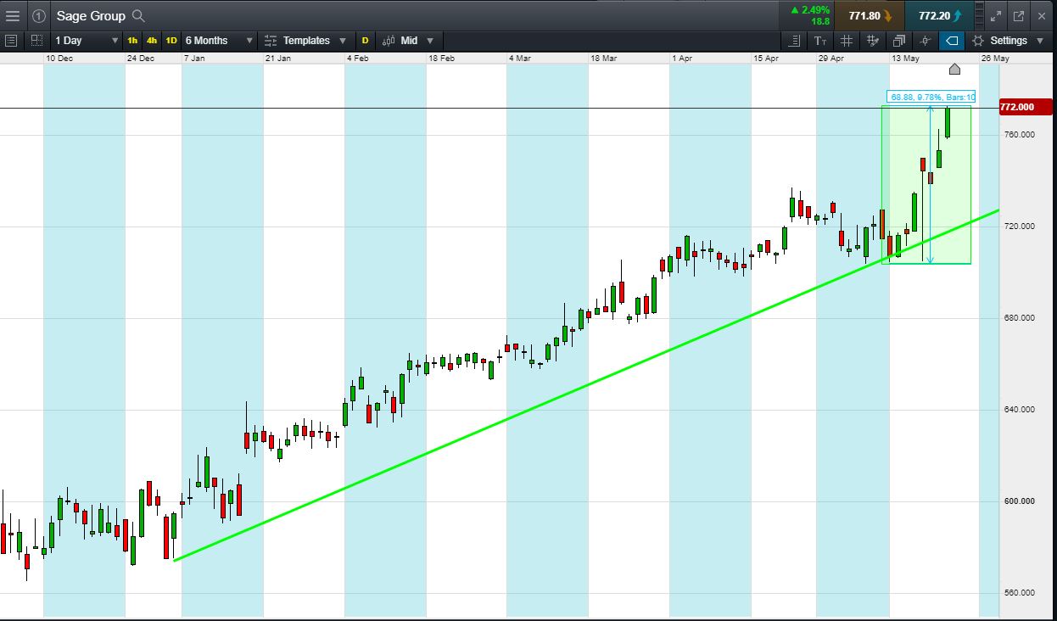Open the list panel icon in toolbar
1057x621 pixels.
coord(11,40)
